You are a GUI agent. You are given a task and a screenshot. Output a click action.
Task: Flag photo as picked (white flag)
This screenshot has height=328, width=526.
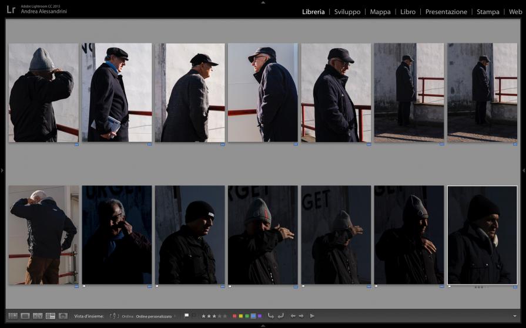186,316
